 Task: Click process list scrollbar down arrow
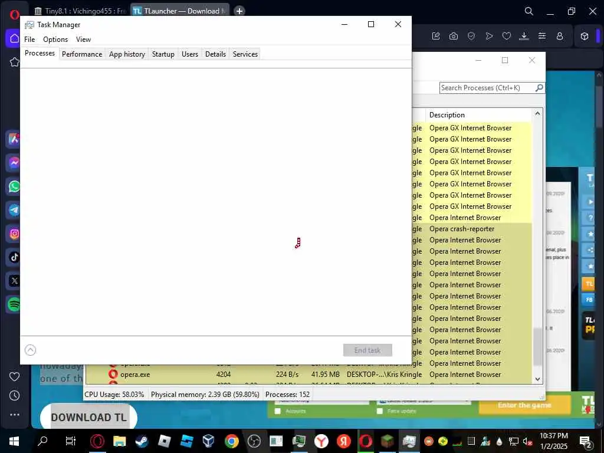click(x=537, y=379)
